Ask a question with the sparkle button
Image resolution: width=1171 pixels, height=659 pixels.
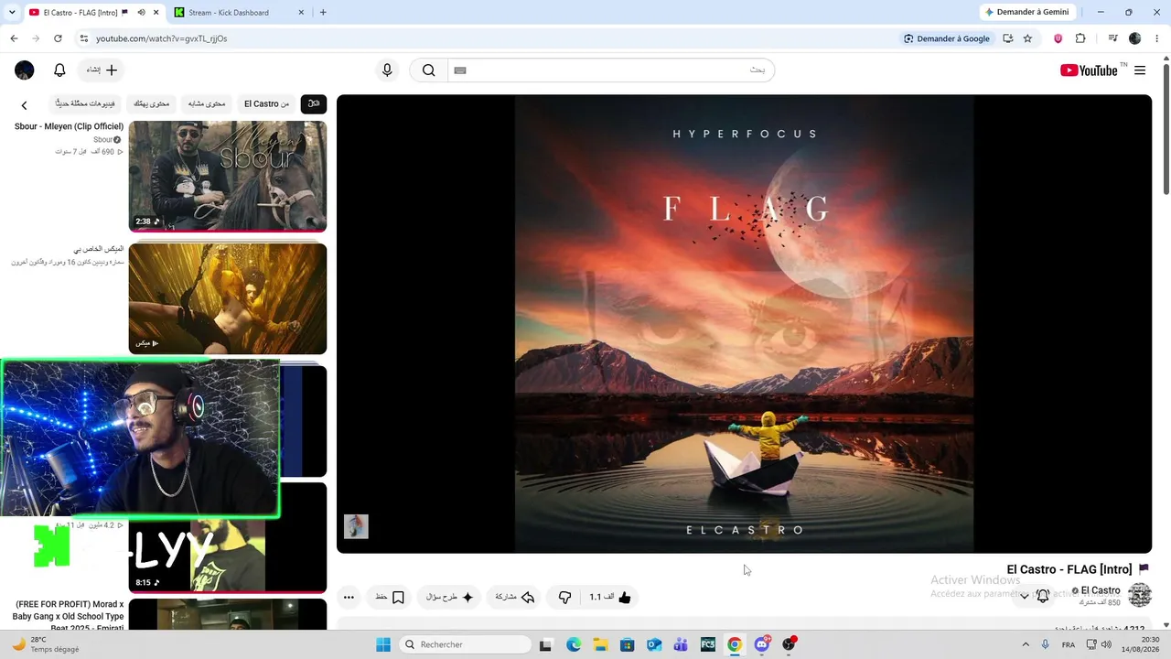(450, 598)
